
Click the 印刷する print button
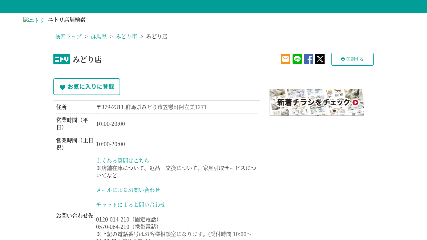352,59
